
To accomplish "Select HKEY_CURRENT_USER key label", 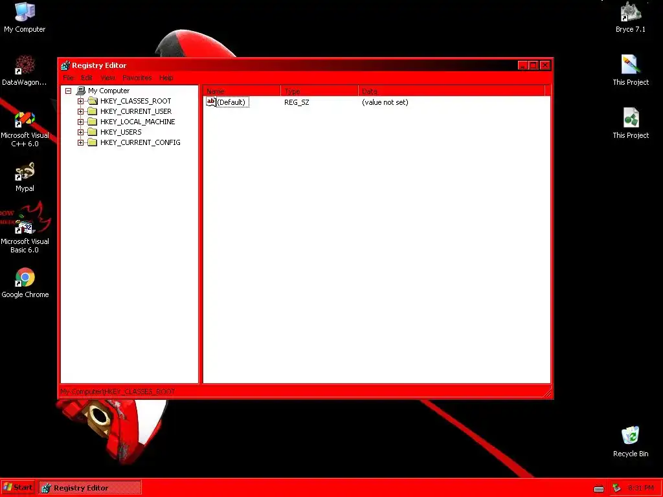I will pos(136,111).
